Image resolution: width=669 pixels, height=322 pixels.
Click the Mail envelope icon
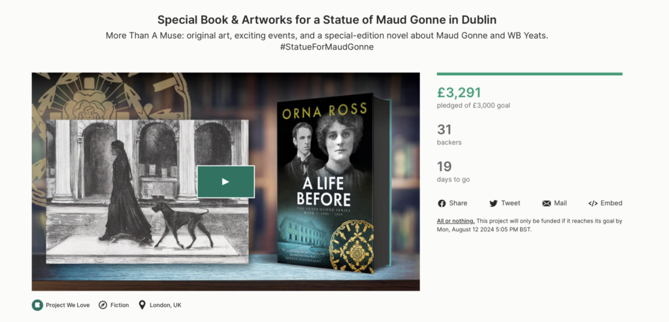pos(546,203)
